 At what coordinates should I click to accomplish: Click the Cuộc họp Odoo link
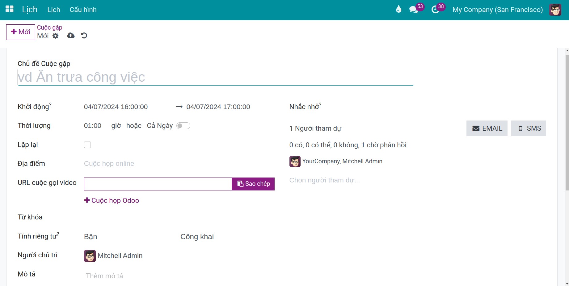112,200
